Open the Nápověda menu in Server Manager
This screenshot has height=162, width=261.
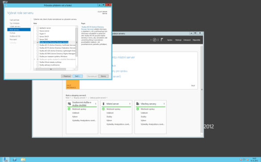click(x=196, y=40)
